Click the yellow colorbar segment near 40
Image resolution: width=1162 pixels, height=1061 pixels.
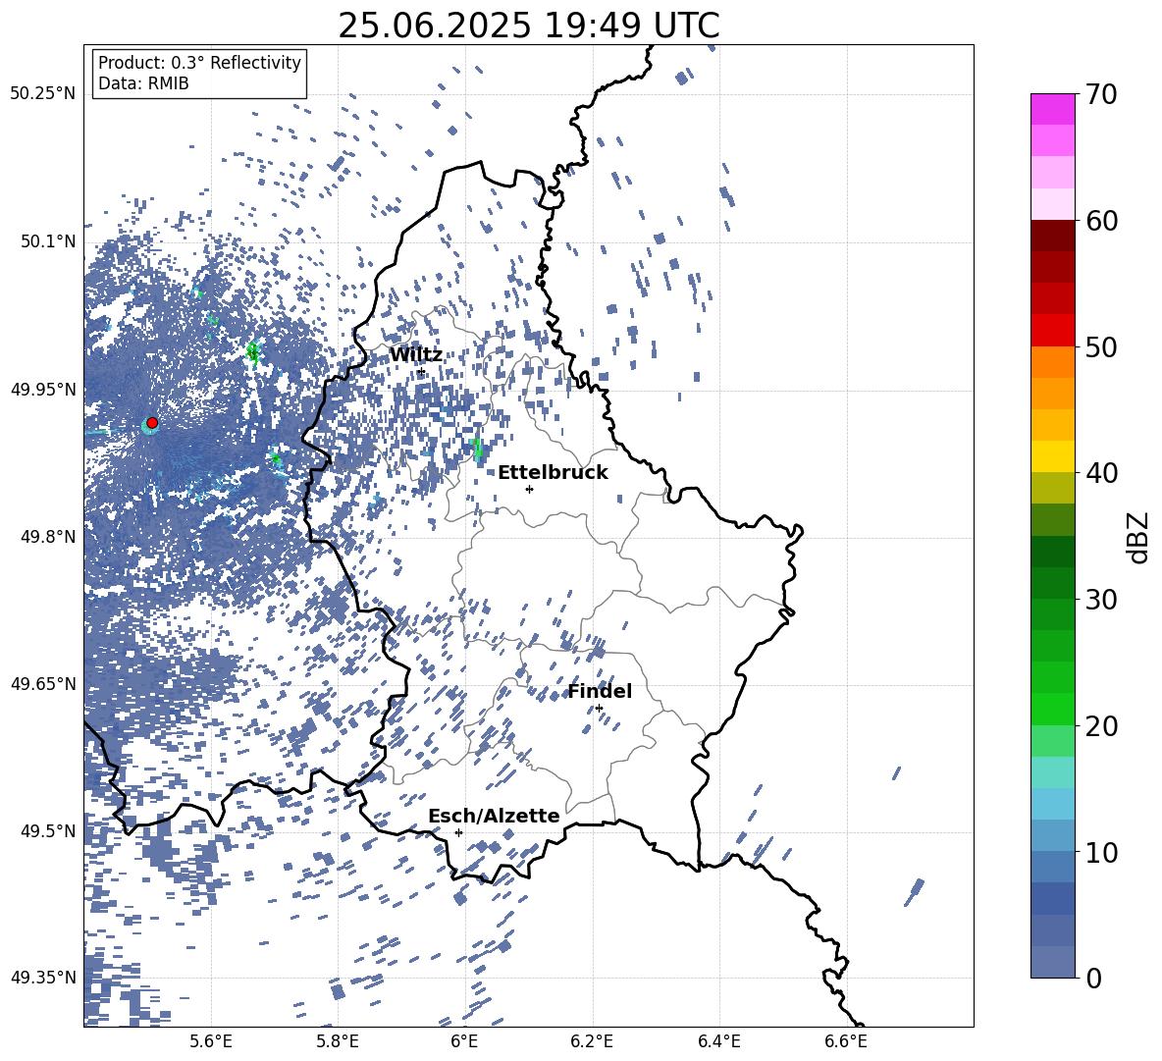click(1052, 456)
